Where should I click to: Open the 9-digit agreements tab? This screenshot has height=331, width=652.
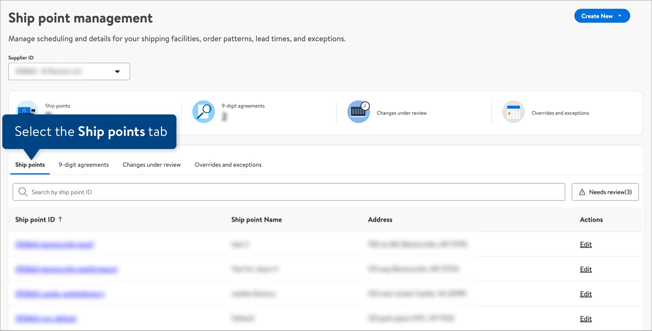(x=84, y=165)
